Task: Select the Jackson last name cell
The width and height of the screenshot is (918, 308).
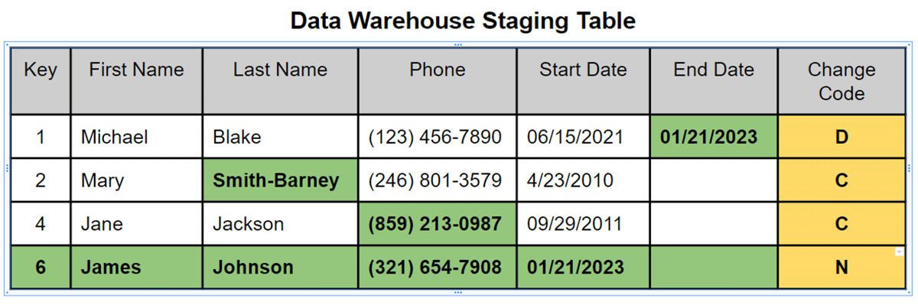Action: (x=280, y=224)
